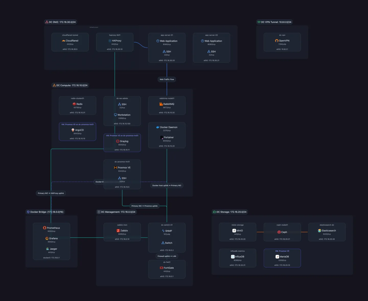Select the Grafana icon in Docker Bridge
Viewport: 368px width, 301px height.
(47, 238)
